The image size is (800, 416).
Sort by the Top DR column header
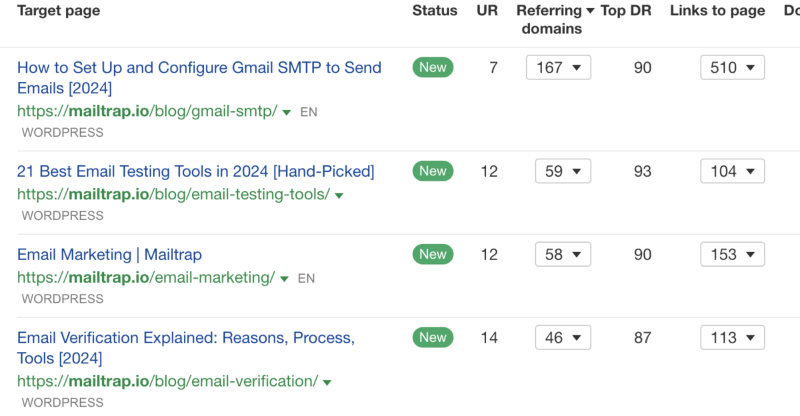[x=626, y=11]
